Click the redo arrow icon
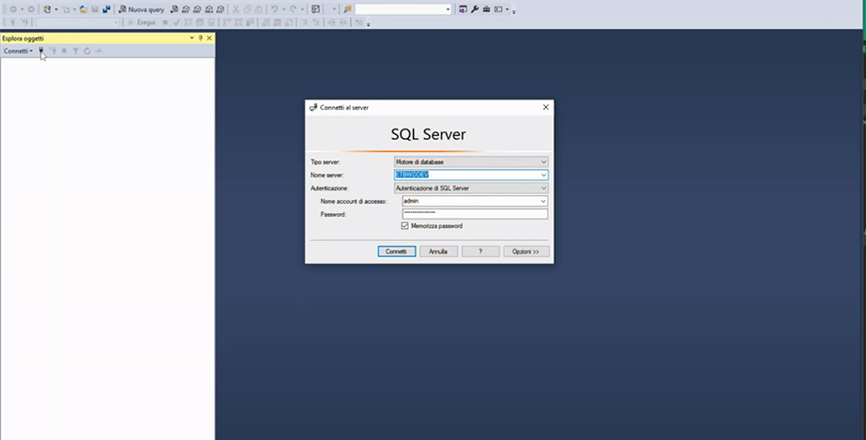The width and height of the screenshot is (866, 440). (293, 9)
